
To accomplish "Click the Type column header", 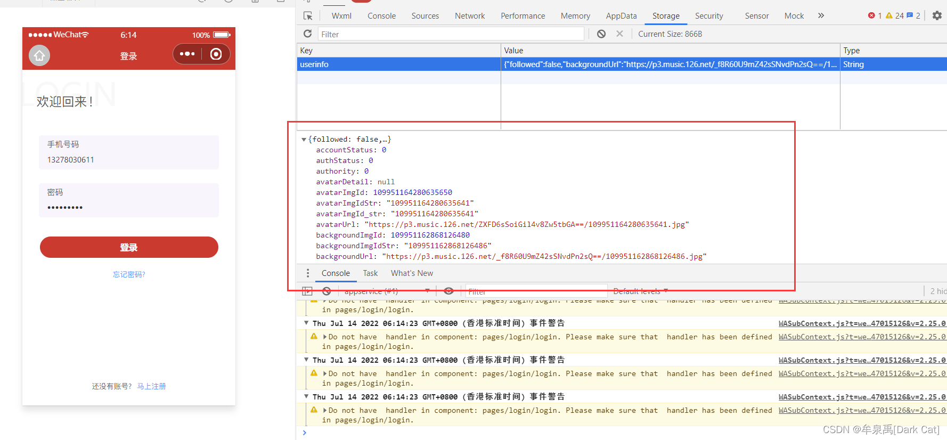I will [893, 50].
